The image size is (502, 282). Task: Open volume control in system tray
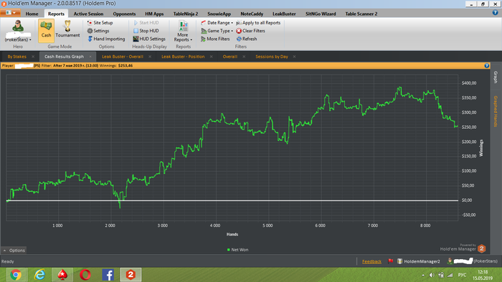point(432,275)
